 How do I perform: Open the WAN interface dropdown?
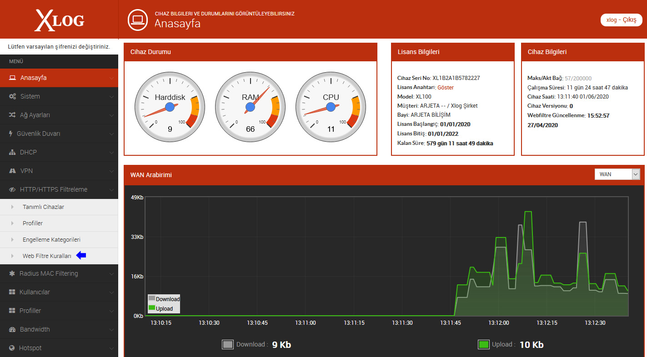(617, 174)
